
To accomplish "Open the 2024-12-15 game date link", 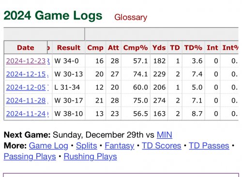I will pos(26,74).
